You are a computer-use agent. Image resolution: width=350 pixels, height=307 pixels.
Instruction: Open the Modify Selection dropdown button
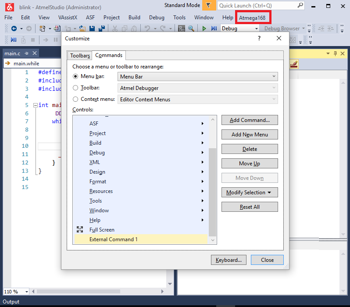[x=250, y=193]
